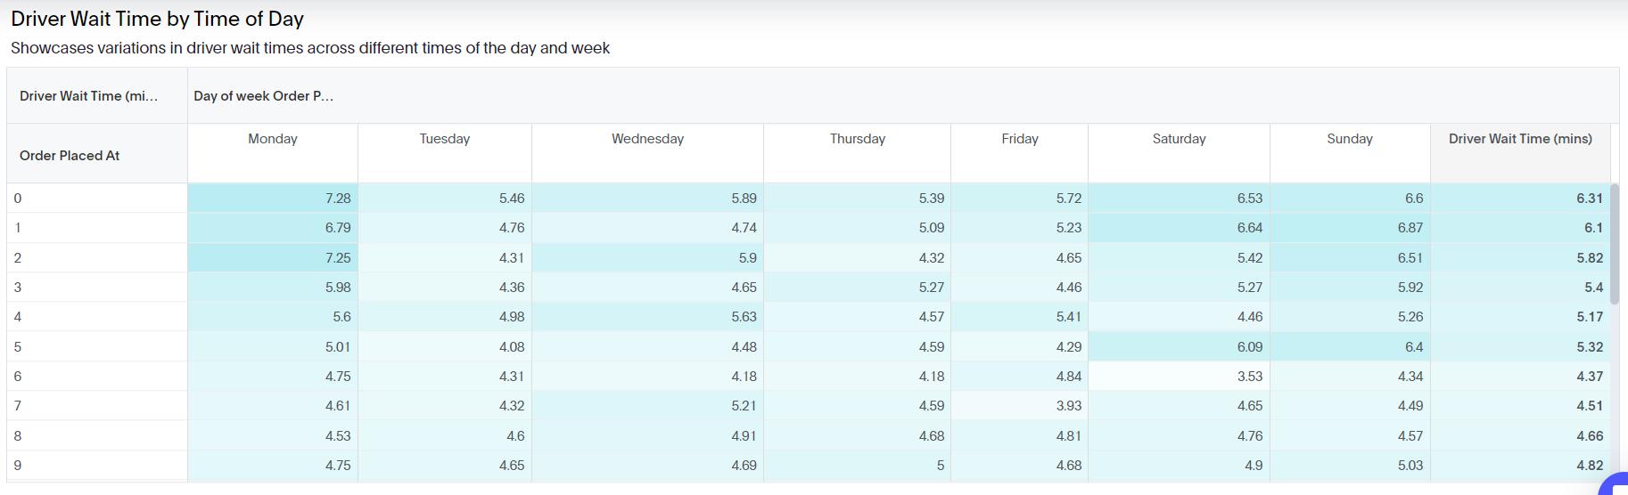Image resolution: width=1628 pixels, height=495 pixels.
Task: Click the Order Placed At row header
Action: [70, 156]
